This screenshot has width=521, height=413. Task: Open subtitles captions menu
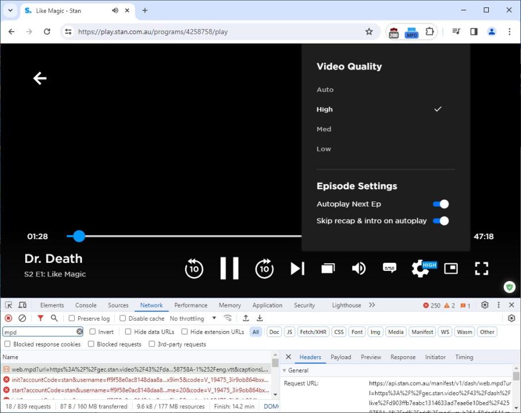(389, 268)
